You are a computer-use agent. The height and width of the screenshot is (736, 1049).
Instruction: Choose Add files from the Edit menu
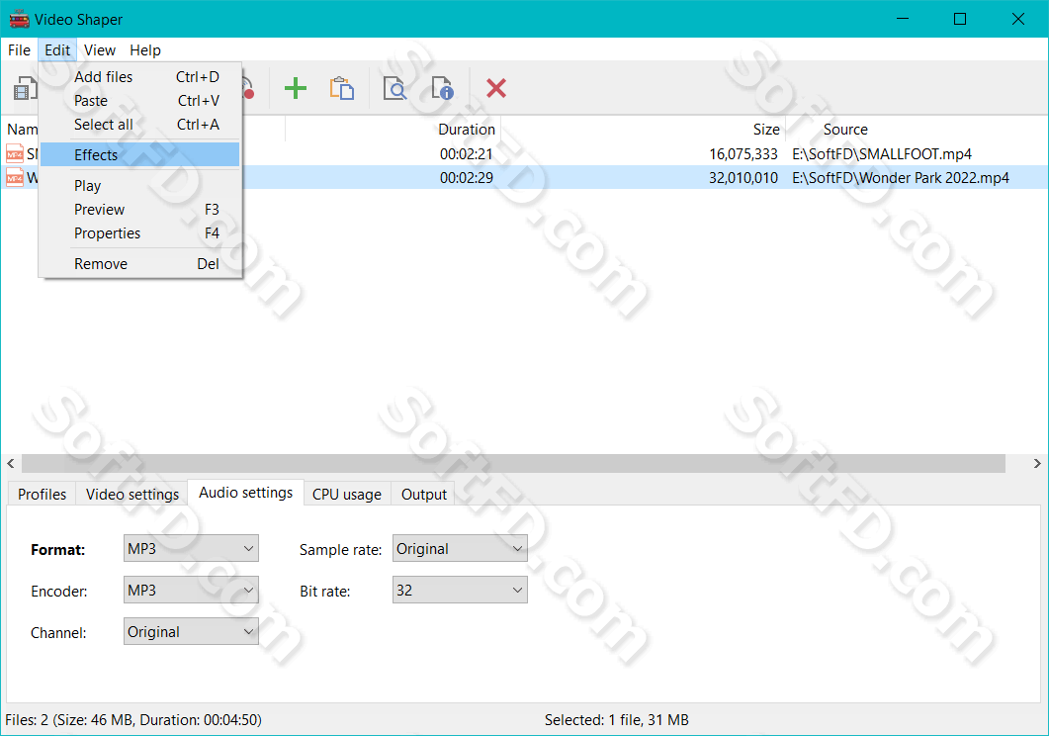click(139, 77)
